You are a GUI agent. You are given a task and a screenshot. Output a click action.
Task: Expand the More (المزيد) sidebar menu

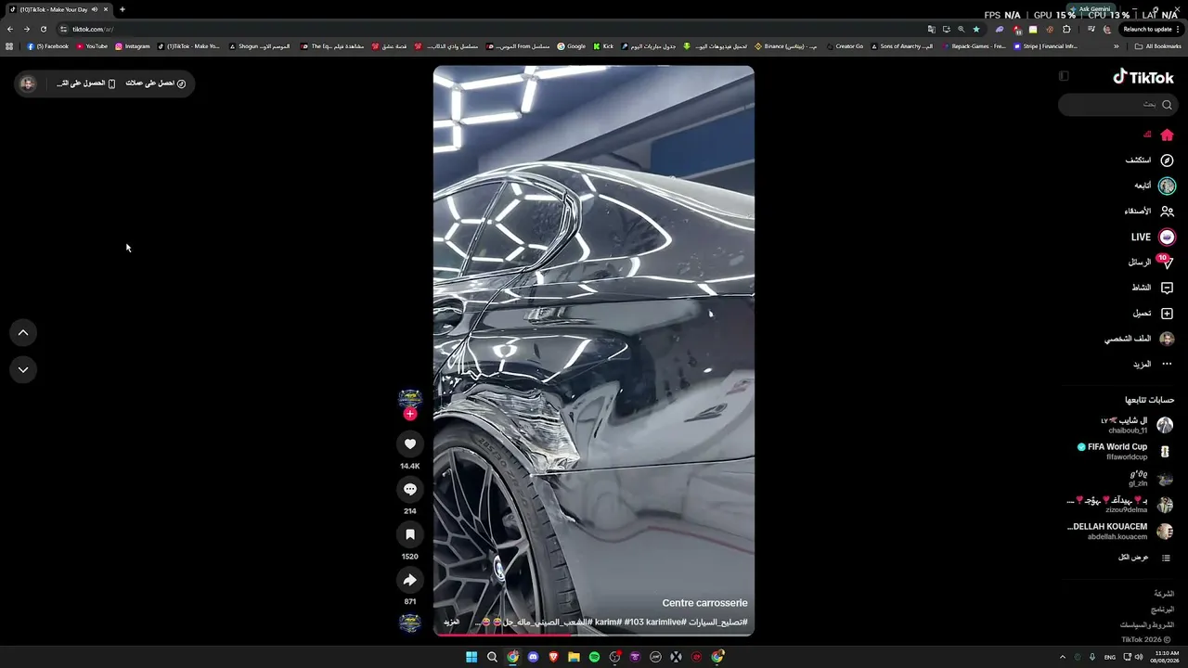point(1152,365)
